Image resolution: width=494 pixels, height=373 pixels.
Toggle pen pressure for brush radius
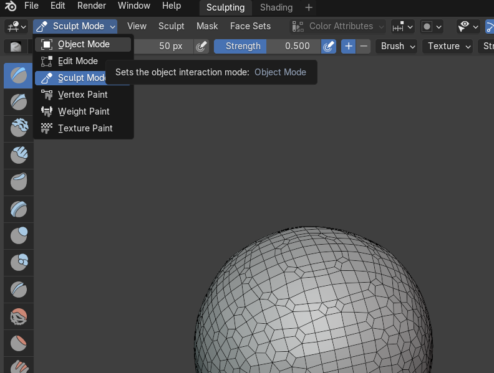point(201,46)
